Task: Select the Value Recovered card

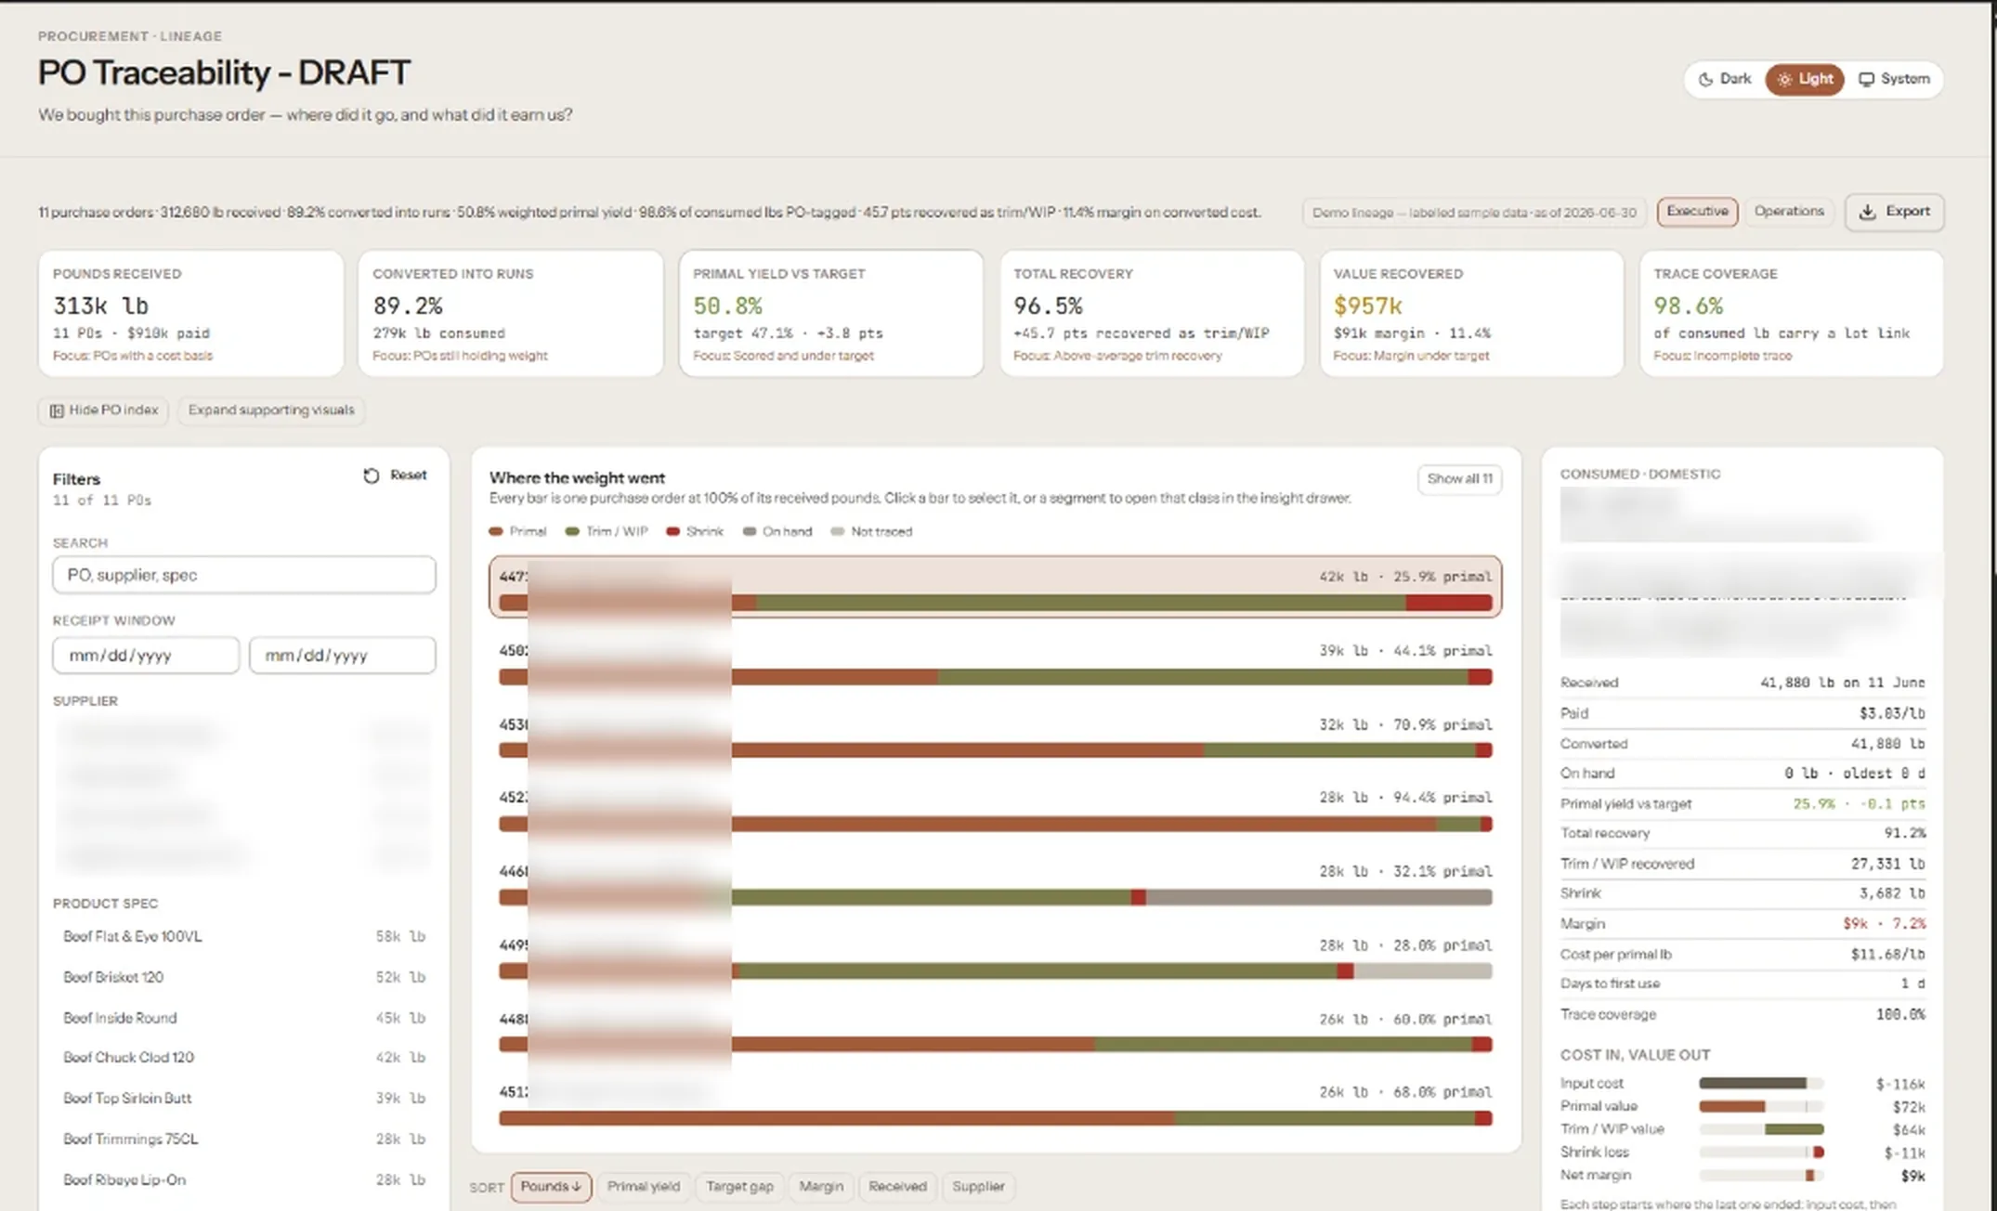Action: click(1472, 313)
